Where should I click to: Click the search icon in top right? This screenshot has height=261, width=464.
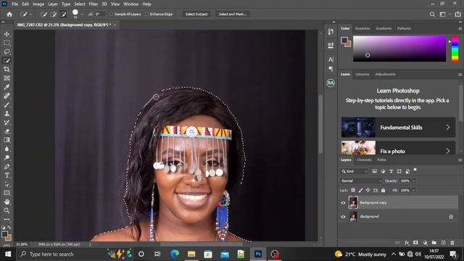(432, 14)
